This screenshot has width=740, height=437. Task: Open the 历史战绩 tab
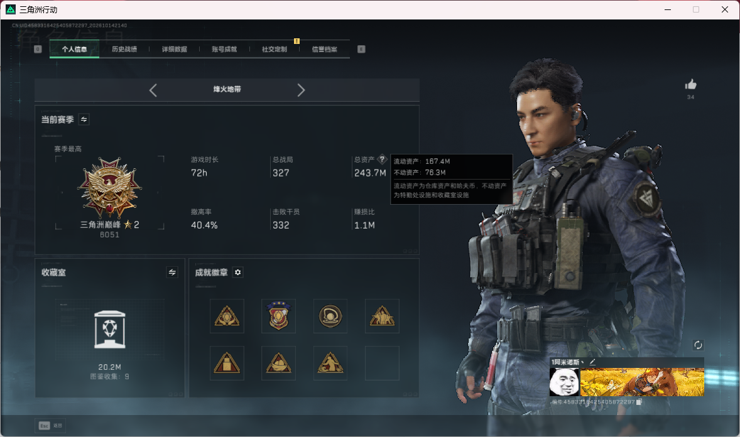(124, 49)
